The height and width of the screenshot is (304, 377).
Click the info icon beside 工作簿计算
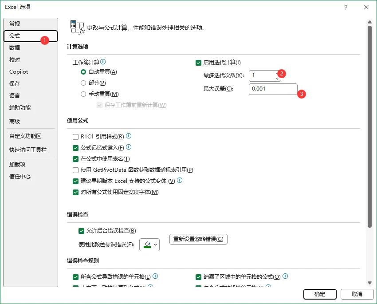pos(103,62)
